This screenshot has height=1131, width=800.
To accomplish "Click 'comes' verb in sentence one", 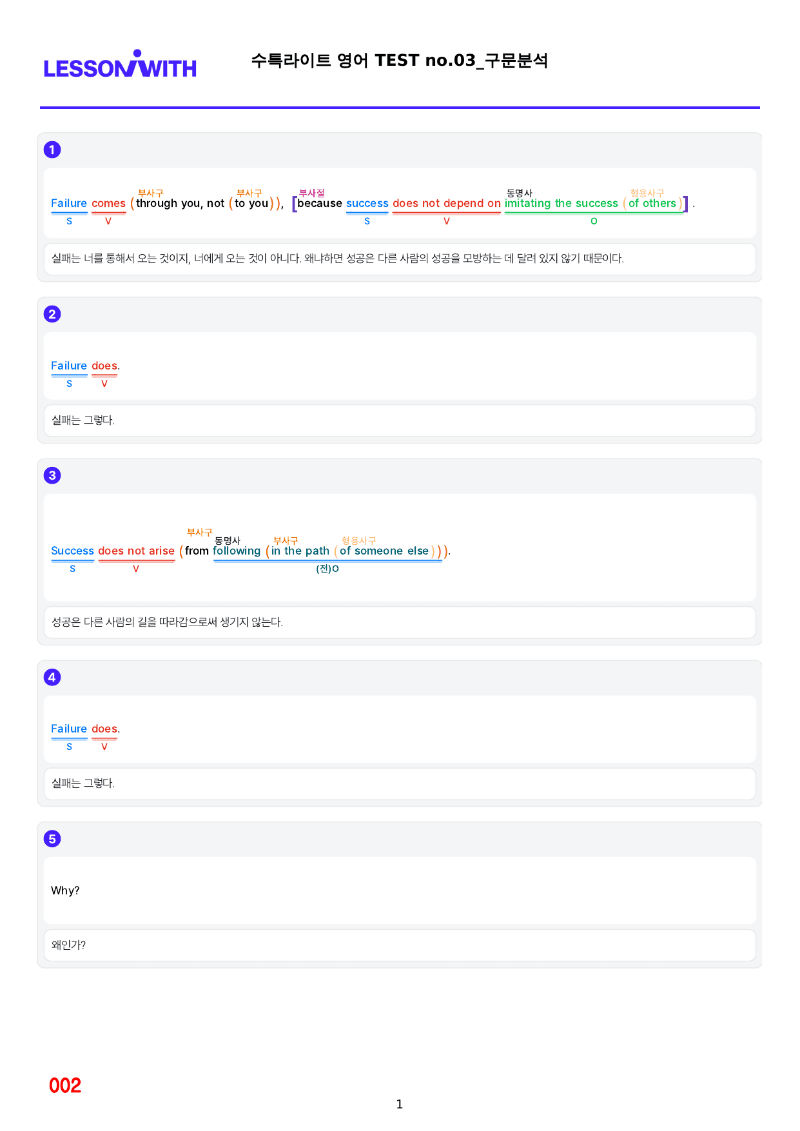I will 108,204.
